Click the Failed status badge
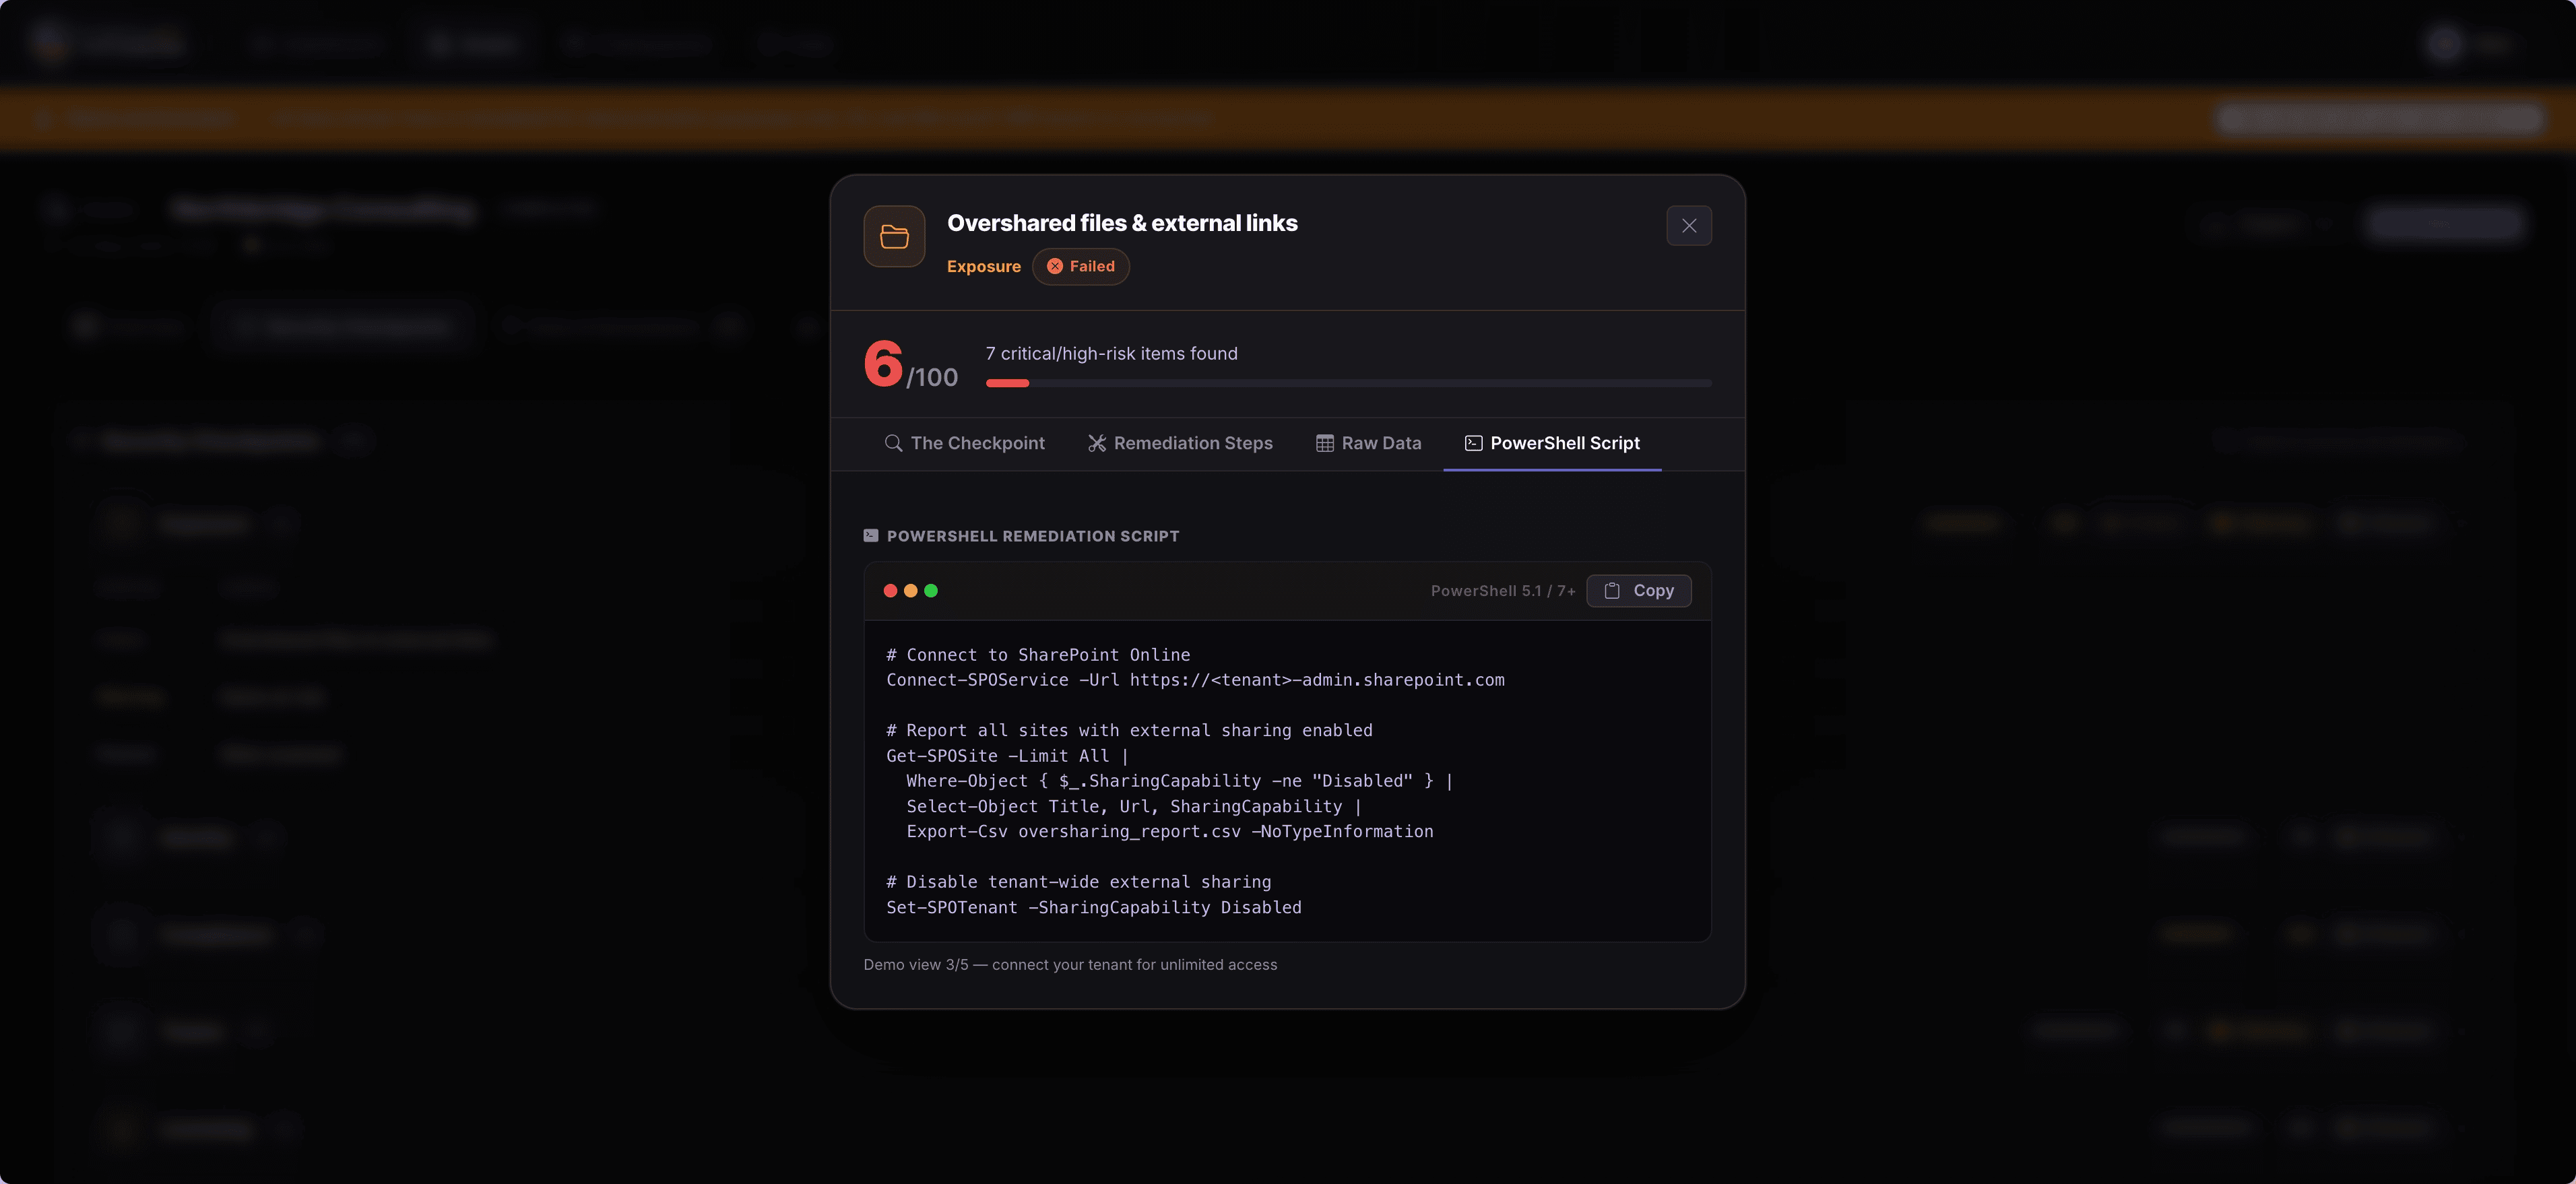This screenshot has height=1184, width=2576. [x=1081, y=267]
